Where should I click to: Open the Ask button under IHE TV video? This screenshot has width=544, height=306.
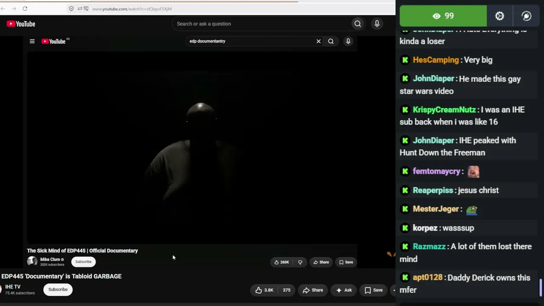click(344, 290)
